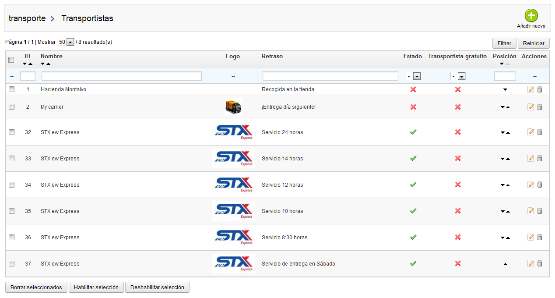Delete the My carrier row
The image size is (555, 298).
[x=540, y=107]
